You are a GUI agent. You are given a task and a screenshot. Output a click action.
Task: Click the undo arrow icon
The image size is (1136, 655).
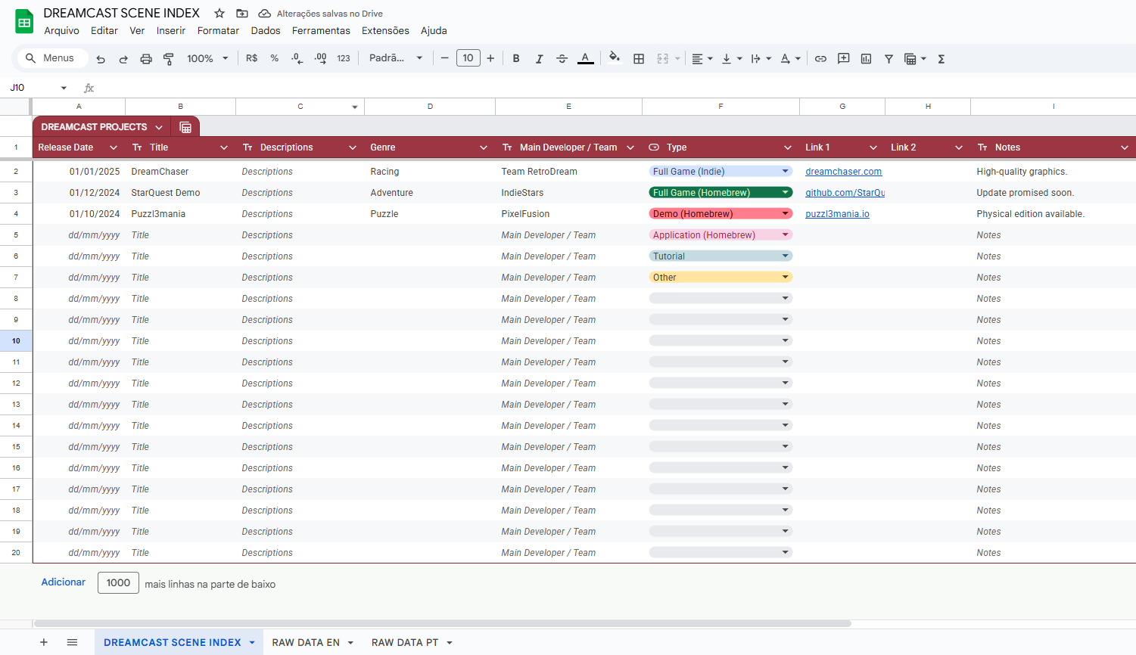(x=101, y=59)
